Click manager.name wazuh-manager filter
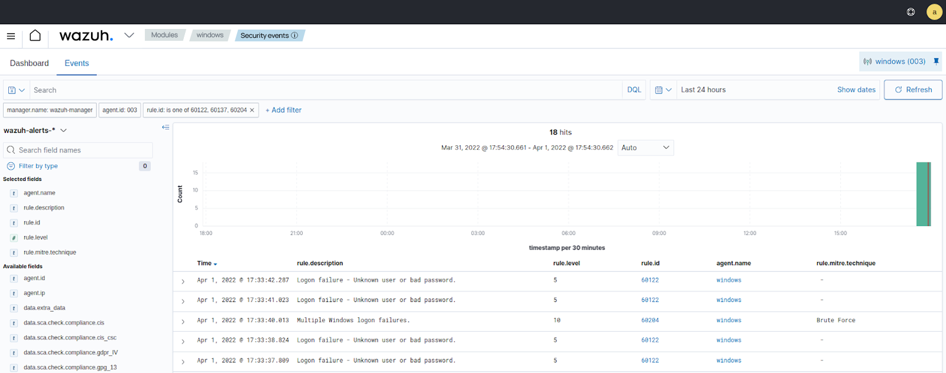 pos(50,110)
